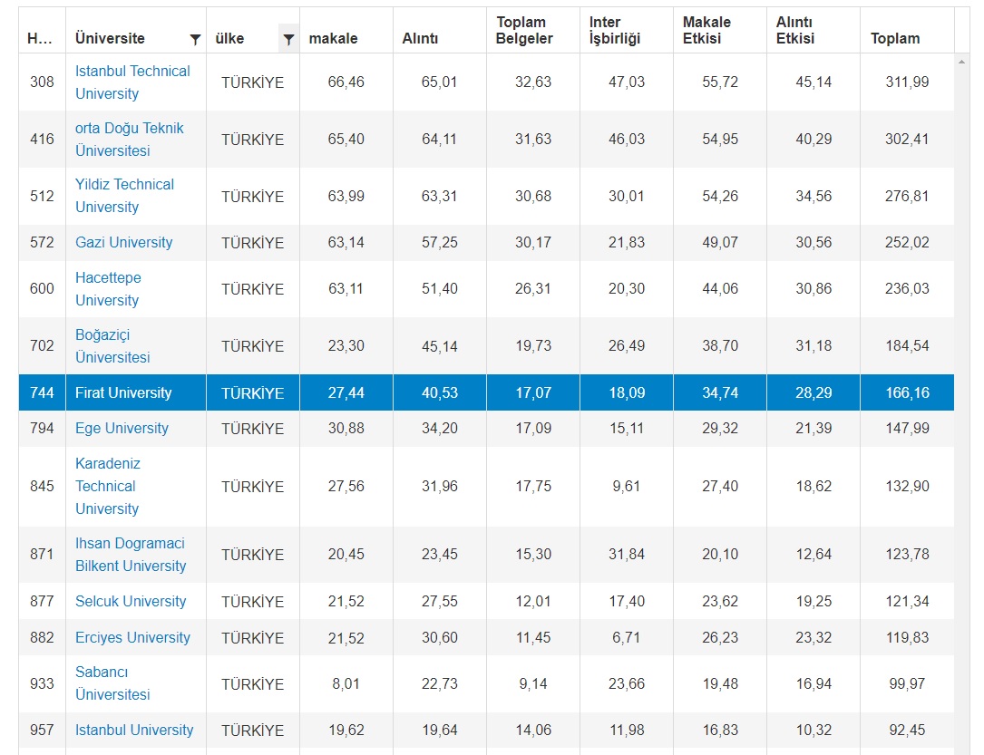Open the Erciyes University link
984x755 pixels.
[x=132, y=637]
